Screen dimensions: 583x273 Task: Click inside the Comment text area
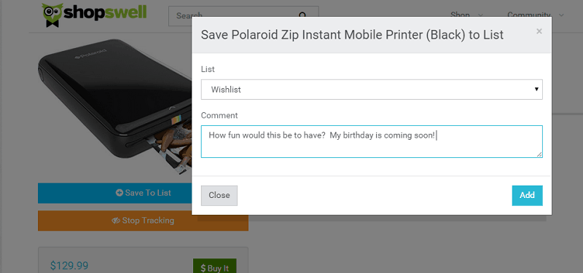pos(372,141)
